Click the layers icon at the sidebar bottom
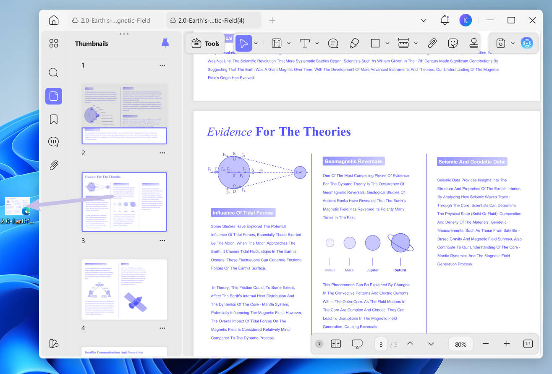The height and width of the screenshot is (374, 552). pos(54,343)
